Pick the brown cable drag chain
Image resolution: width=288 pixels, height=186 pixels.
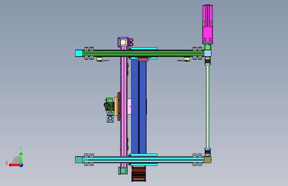pyautogui.click(x=139, y=173)
